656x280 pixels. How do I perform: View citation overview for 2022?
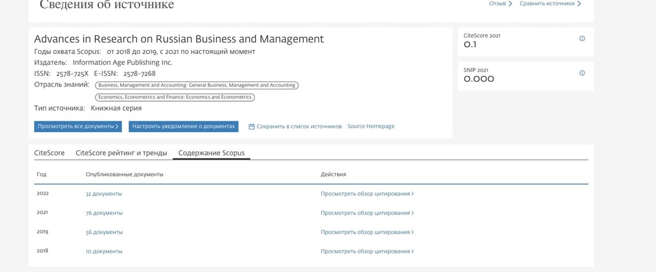[x=367, y=194]
